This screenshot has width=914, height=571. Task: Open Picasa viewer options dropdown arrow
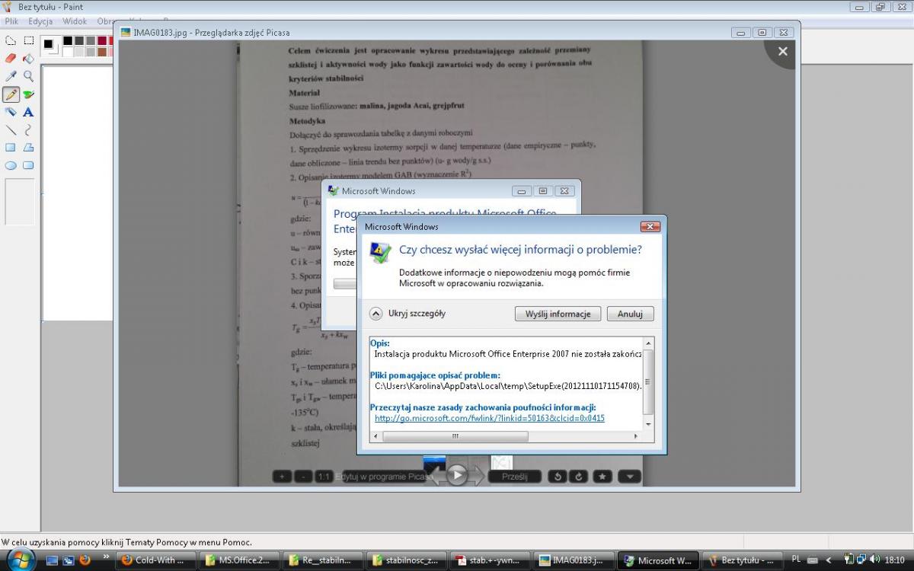[x=629, y=477]
